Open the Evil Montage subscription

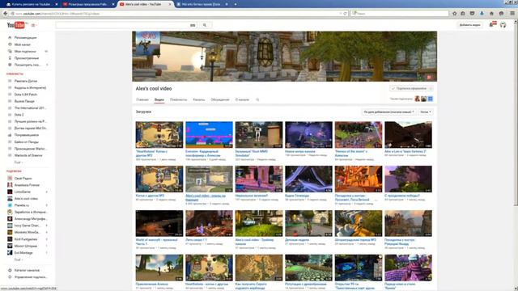pyautogui.click(x=23, y=253)
